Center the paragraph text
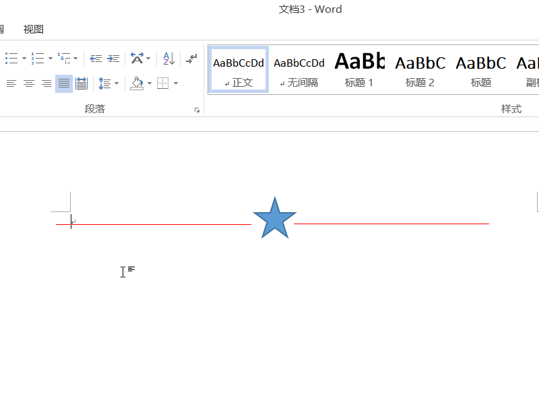539x404 pixels. (29, 83)
